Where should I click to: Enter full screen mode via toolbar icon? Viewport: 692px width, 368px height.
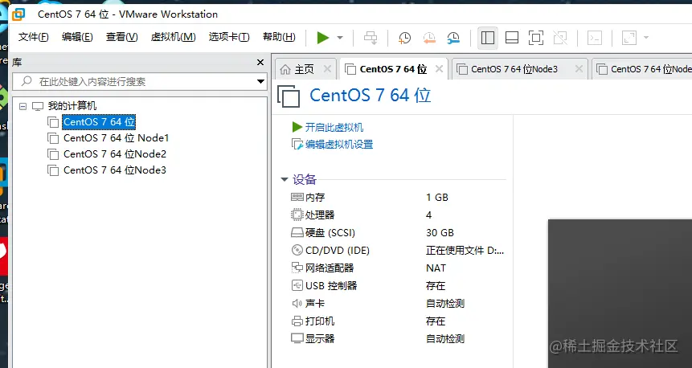[536, 38]
